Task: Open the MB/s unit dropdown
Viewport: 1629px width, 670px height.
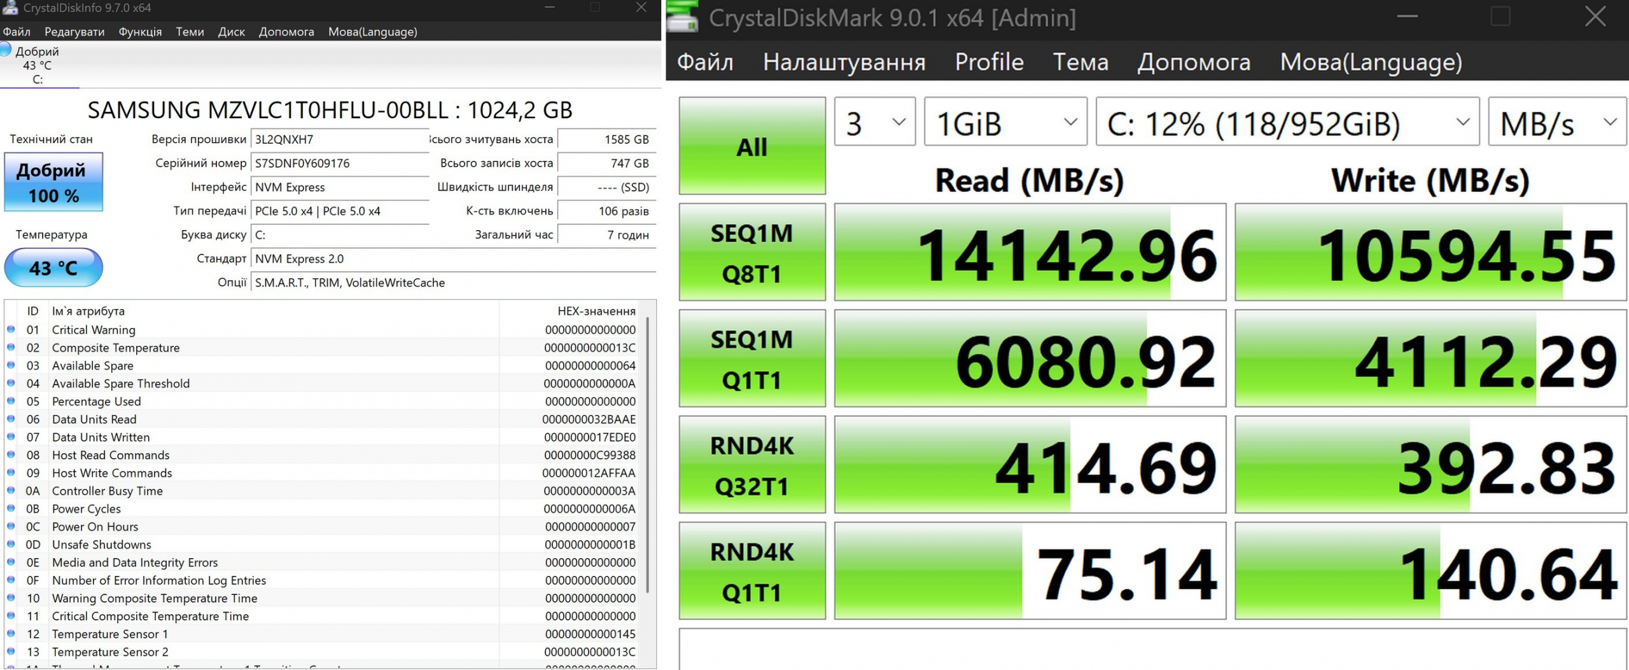Action: (1556, 122)
